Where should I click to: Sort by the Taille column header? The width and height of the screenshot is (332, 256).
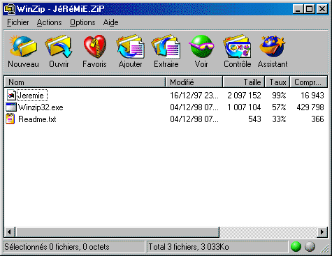point(244,82)
